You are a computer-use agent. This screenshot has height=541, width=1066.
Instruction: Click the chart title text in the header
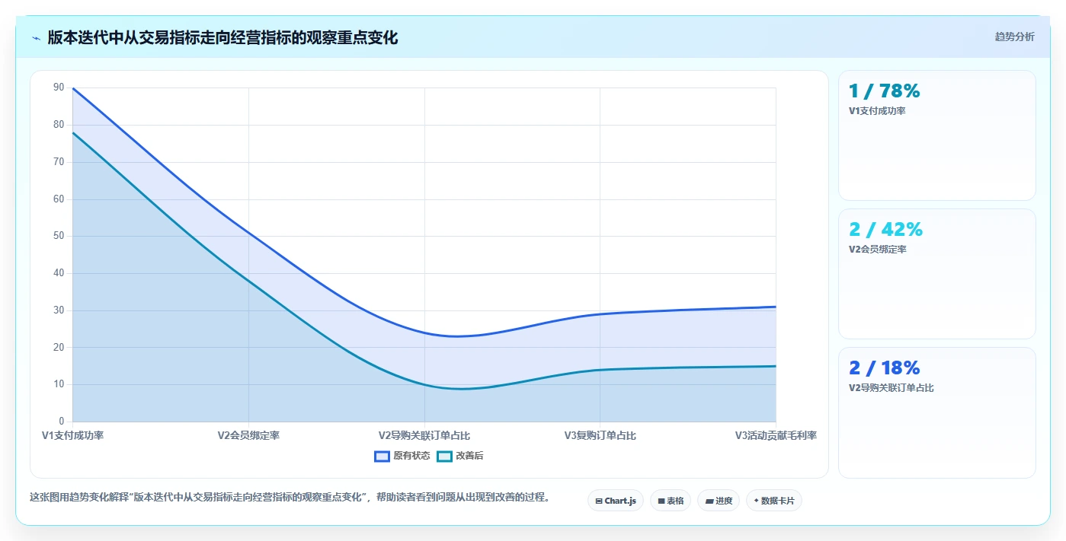coord(222,37)
